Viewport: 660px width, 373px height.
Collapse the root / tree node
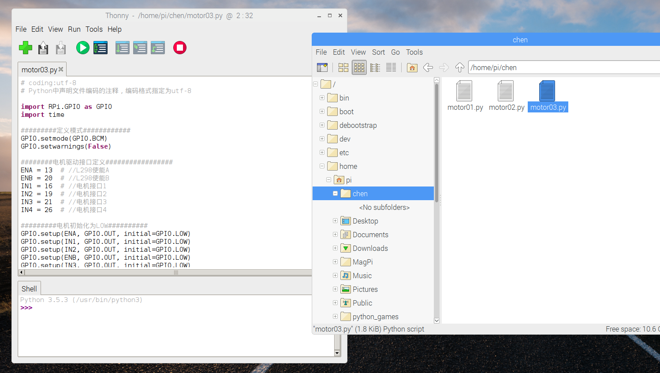point(315,84)
